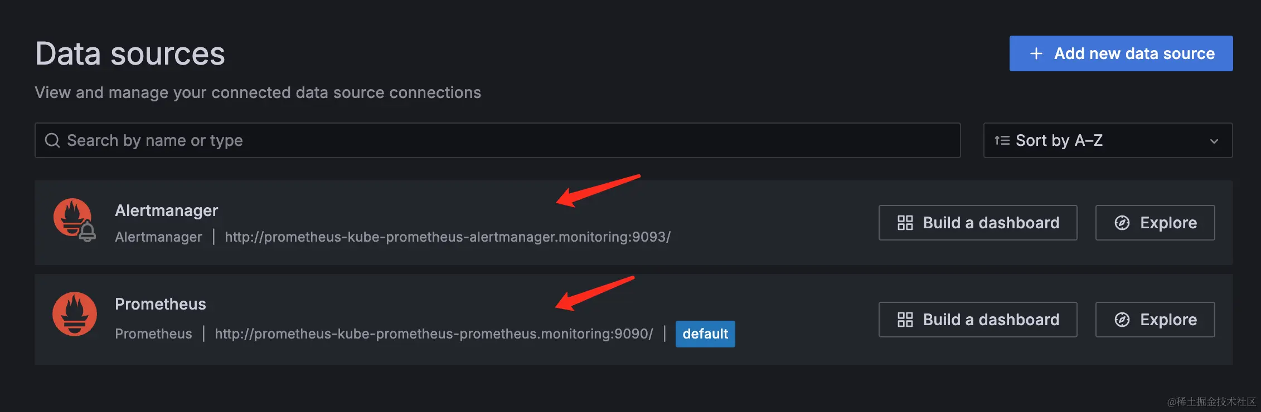Click the sort order icon
This screenshot has height=412, width=1261.
[x=1002, y=140]
